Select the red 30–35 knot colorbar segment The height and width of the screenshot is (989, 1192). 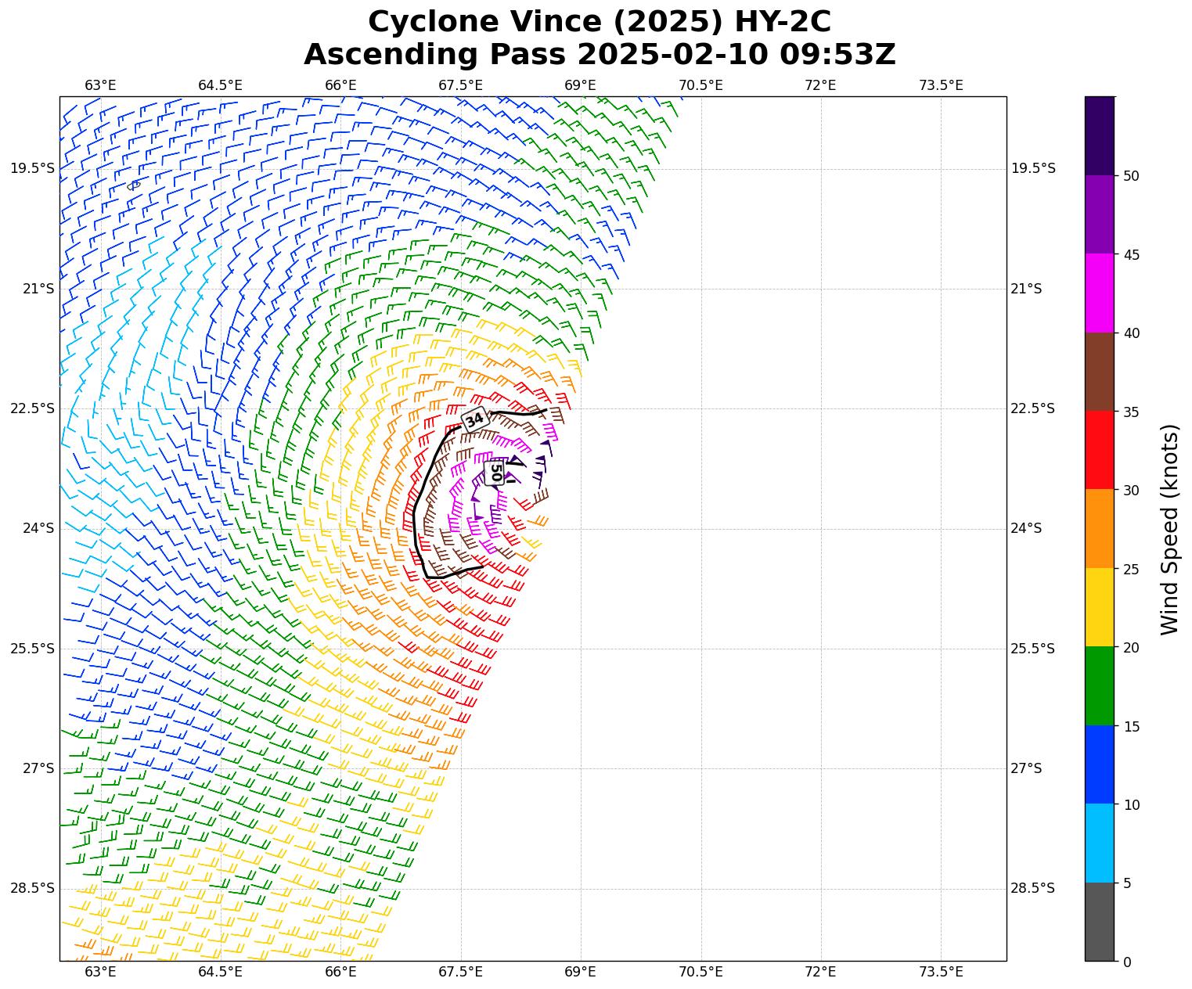pos(1099,450)
